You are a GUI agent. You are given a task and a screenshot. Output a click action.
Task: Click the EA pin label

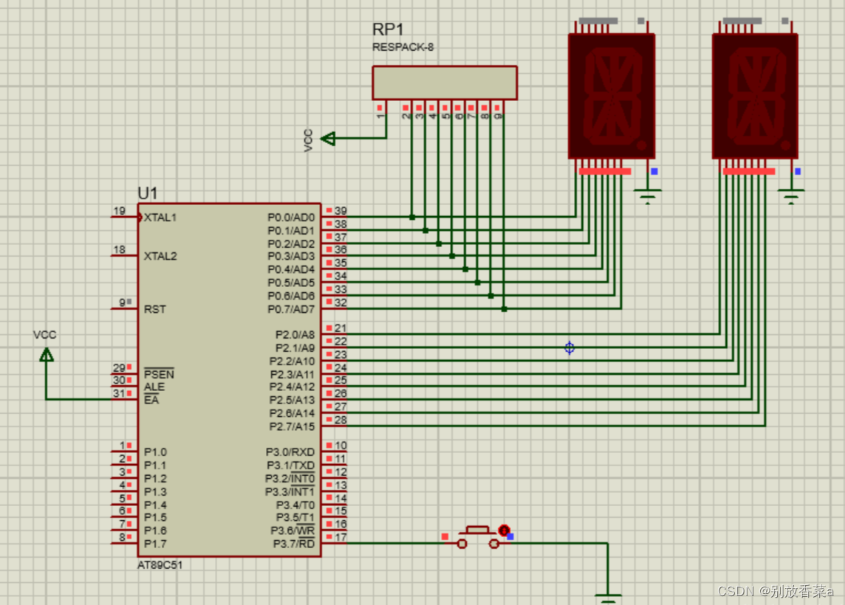coord(151,400)
